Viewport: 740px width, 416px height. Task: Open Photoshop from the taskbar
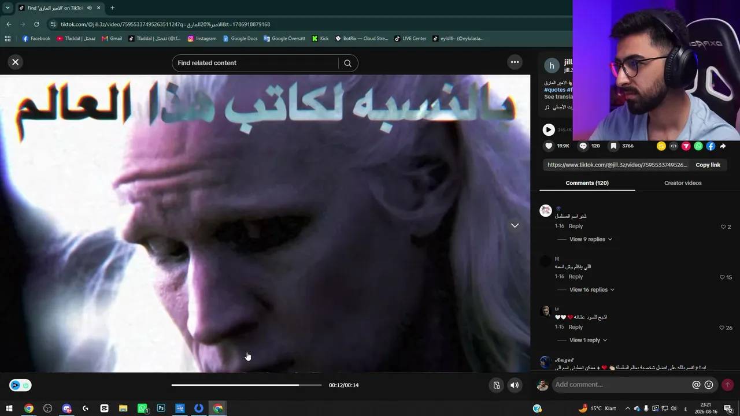point(161,408)
